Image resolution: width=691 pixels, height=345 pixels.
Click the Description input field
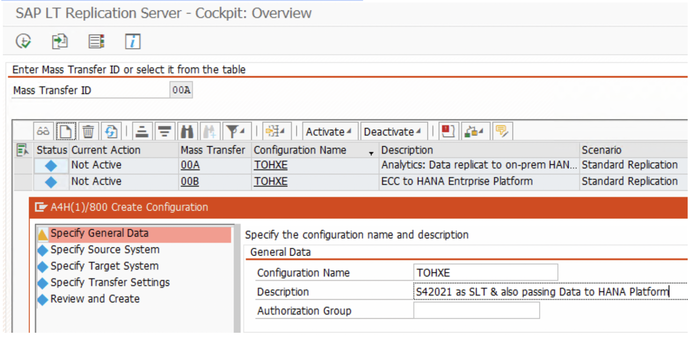[550, 291]
